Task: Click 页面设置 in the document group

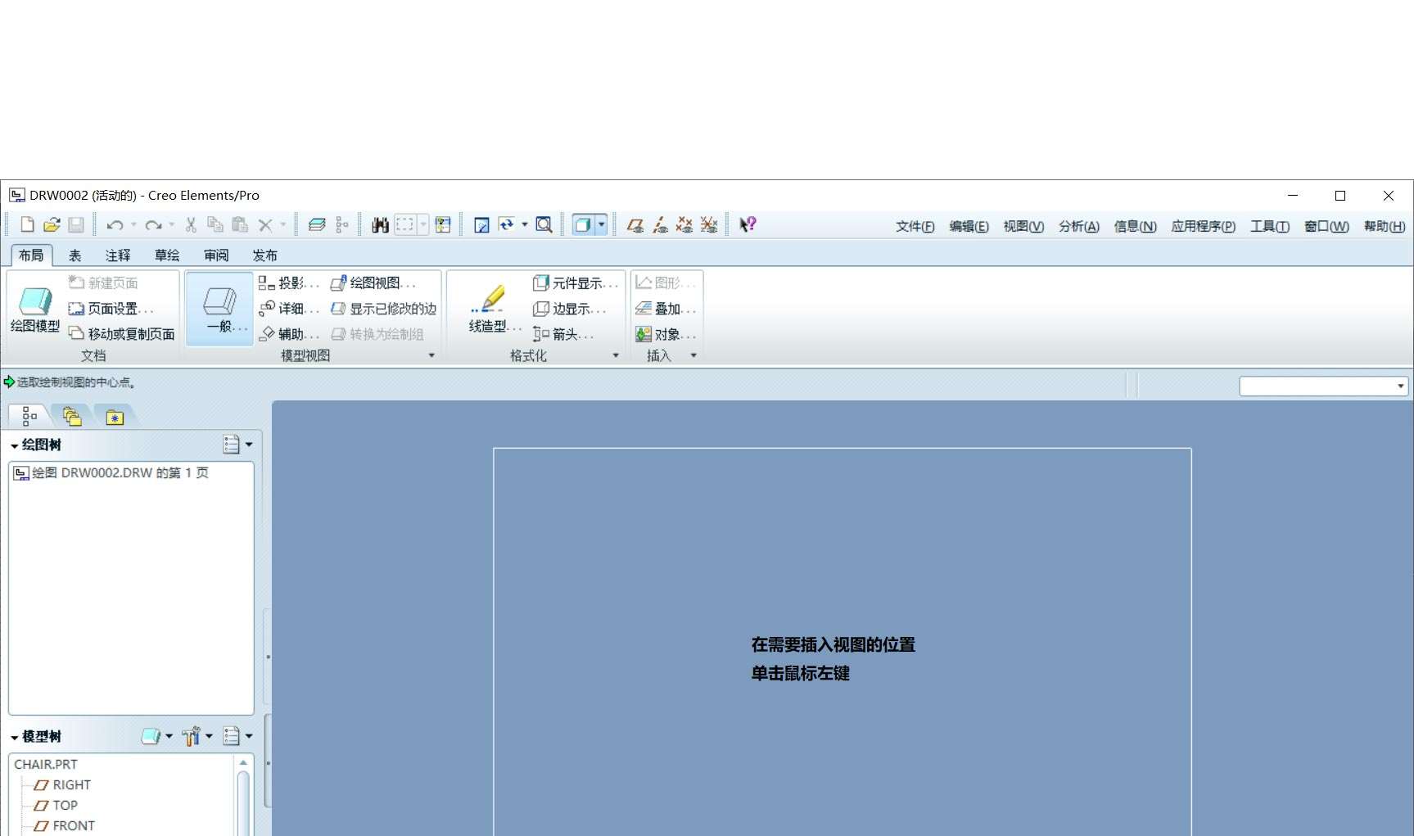Action: pos(111,309)
